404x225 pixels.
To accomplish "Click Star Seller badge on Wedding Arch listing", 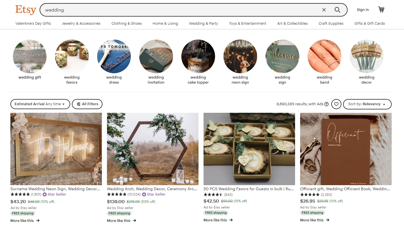I will (x=154, y=194).
